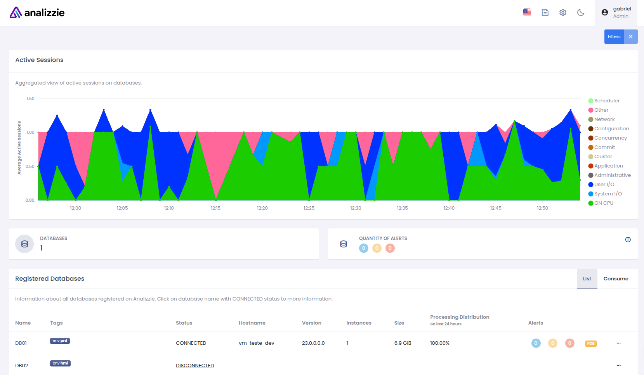Click the DISCONNECTED status link of DB02
644x375 pixels.
point(195,366)
